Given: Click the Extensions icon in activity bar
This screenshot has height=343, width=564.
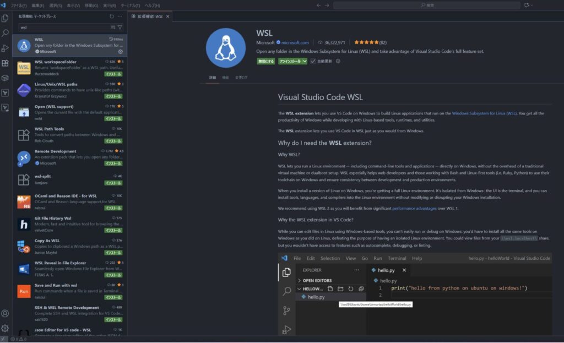Looking at the screenshot, I should 5,63.
